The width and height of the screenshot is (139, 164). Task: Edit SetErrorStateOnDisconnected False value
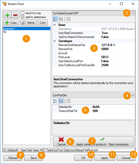118,37
